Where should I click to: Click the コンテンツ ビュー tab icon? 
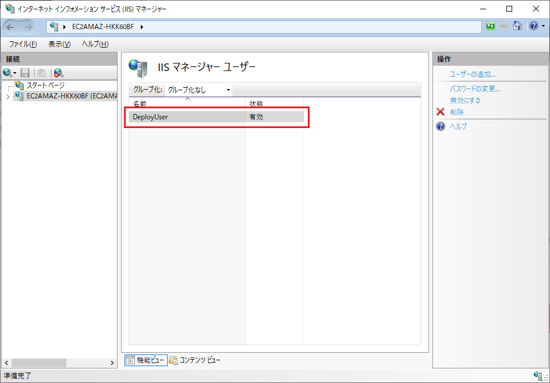173,360
